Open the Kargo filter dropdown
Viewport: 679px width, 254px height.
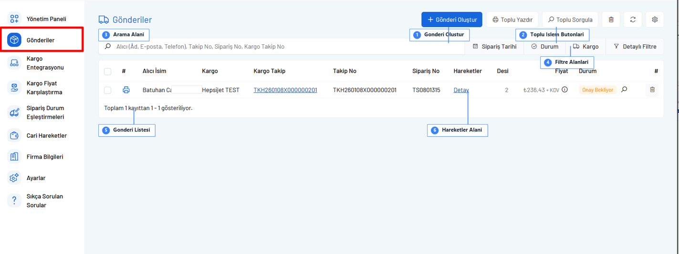pos(585,47)
